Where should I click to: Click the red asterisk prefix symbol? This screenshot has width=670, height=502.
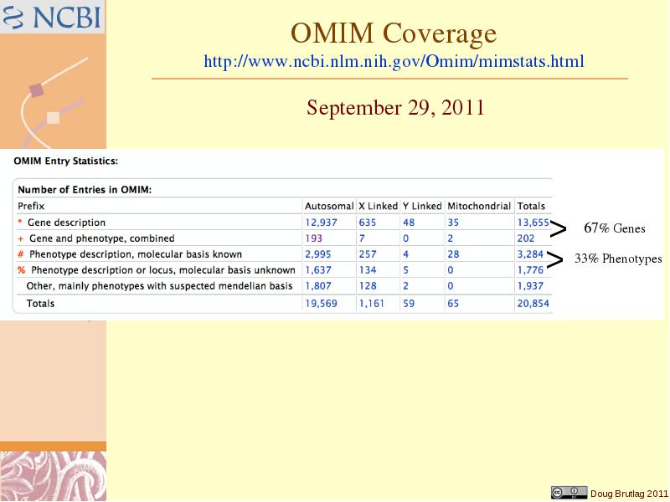coord(19,222)
